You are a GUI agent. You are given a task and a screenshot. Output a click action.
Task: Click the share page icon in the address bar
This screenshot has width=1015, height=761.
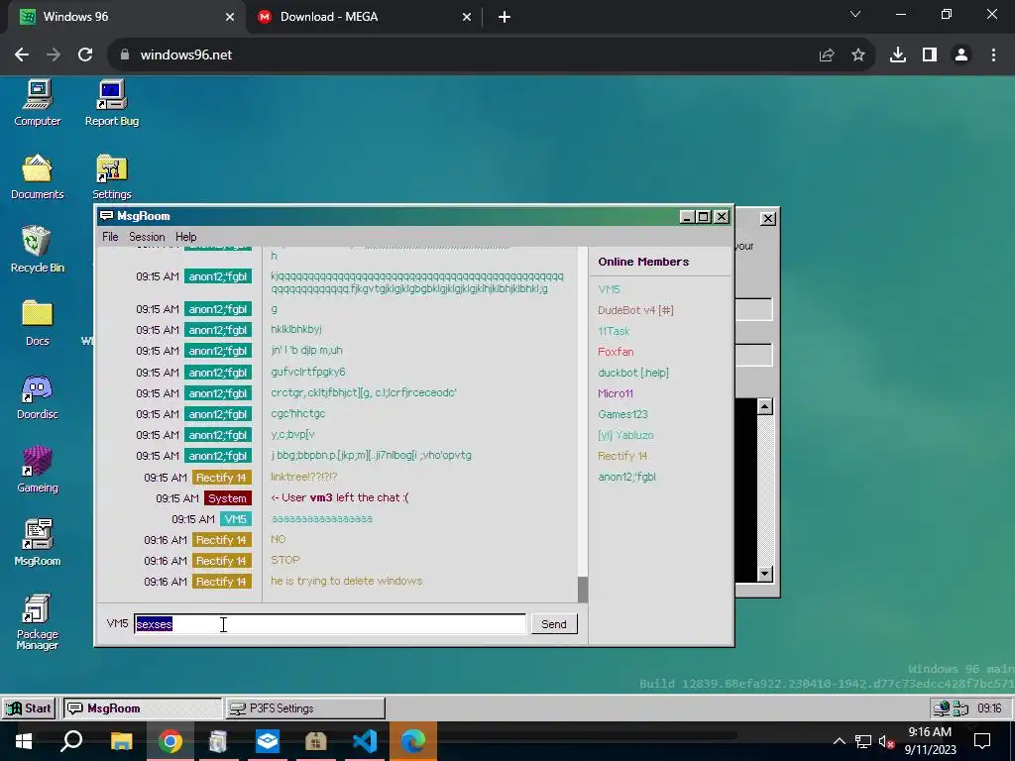point(827,55)
